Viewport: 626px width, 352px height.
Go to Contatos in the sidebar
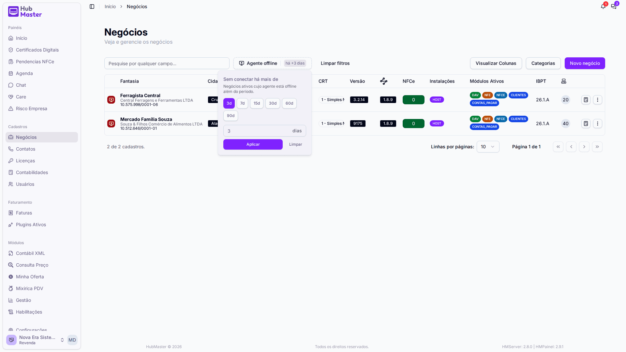click(42, 149)
